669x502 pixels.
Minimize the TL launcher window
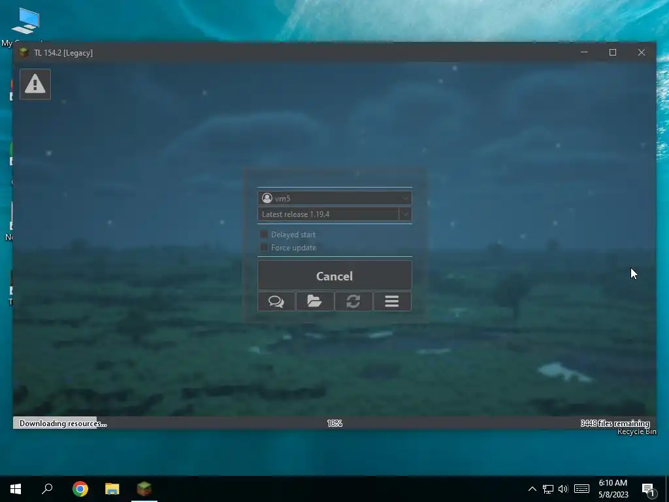[x=584, y=52]
